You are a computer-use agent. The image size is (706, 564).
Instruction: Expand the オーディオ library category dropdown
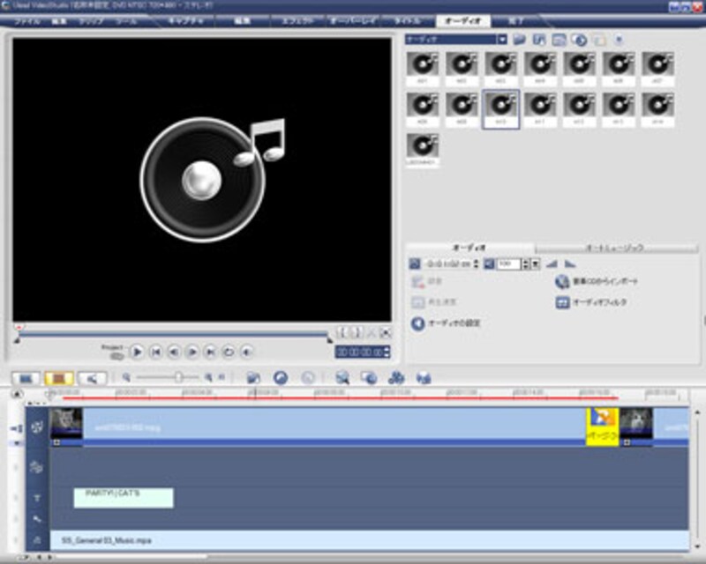(x=501, y=40)
